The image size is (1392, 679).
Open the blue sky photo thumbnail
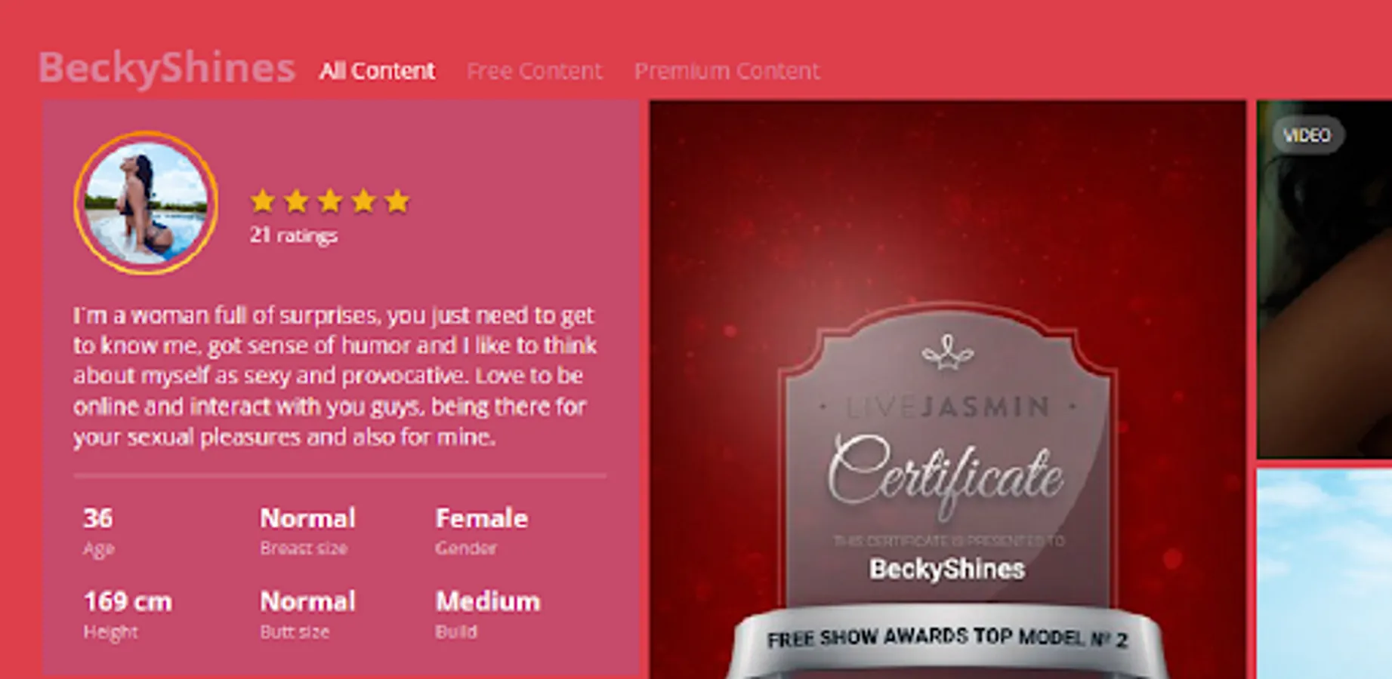1324,574
